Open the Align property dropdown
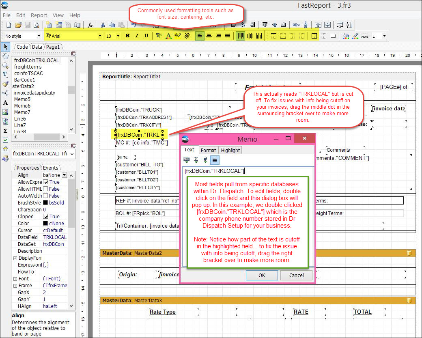This screenshot has height=338, width=422. coord(65,175)
